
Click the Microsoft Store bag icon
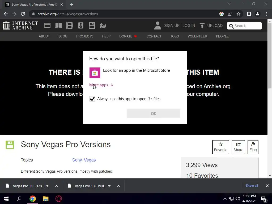point(95,73)
